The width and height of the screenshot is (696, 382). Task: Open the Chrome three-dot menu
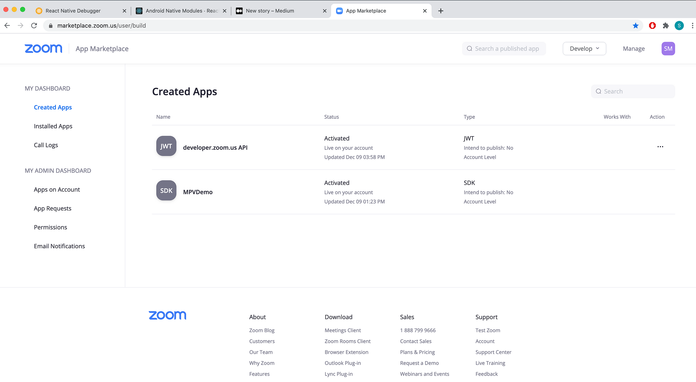tap(693, 26)
